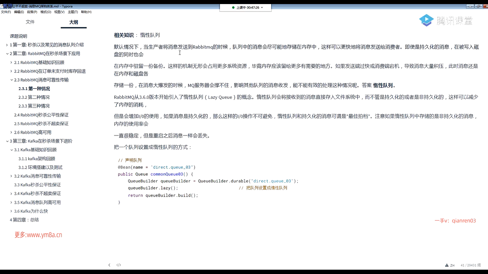The width and height of the screenshot is (488, 274).
Task: Click the ZH language indicator
Action: 452,265
